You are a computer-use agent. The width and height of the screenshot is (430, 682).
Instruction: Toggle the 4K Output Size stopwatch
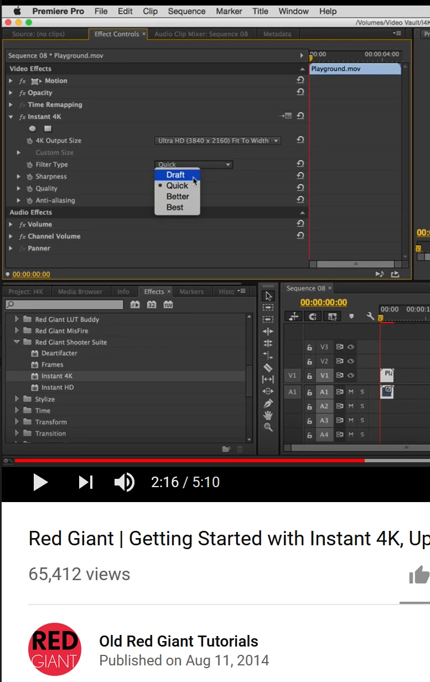coord(30,141)
